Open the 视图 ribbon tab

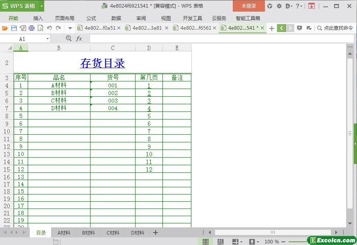(x=166, y=18)
